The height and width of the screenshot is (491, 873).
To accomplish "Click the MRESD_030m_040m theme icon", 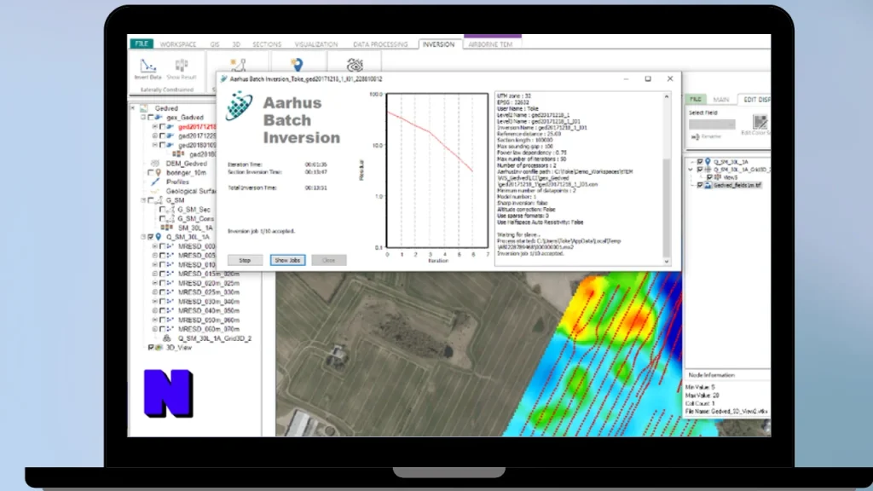I will (x=171, y=301).
